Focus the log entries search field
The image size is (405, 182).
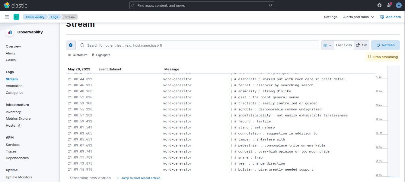(199, 45)
